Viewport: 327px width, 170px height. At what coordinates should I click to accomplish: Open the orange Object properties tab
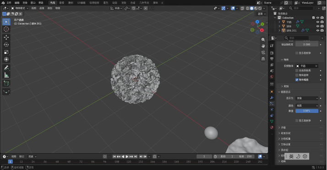272,91
